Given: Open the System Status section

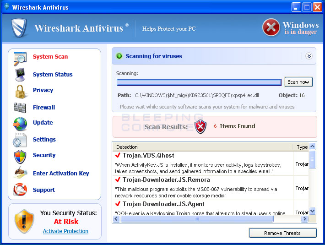Looking at the screenshot, I should 53,74.
